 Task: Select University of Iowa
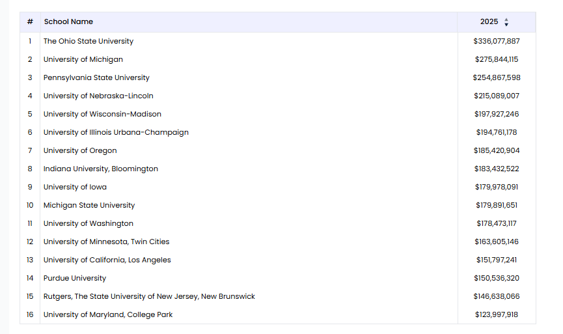[x=75, y=187]
